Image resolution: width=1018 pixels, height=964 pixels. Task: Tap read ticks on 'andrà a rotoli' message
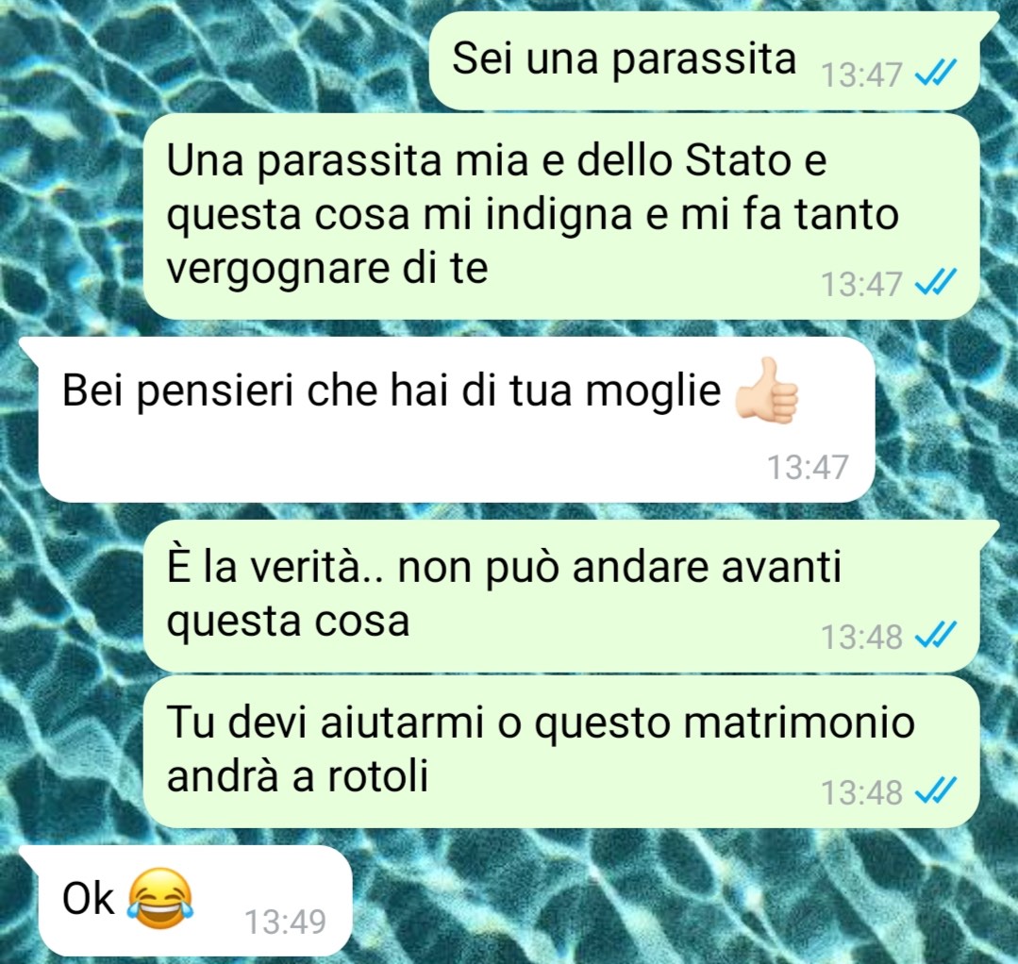coord(936,791)
